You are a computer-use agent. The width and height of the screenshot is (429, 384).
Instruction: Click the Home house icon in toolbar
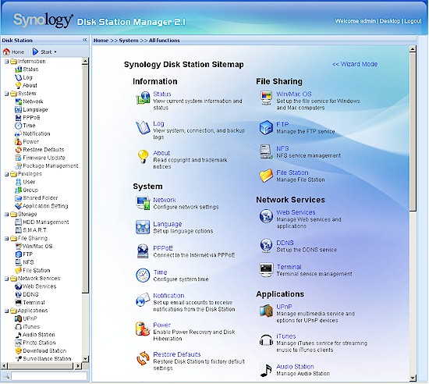pyautogui.click(x=6, y=52)
